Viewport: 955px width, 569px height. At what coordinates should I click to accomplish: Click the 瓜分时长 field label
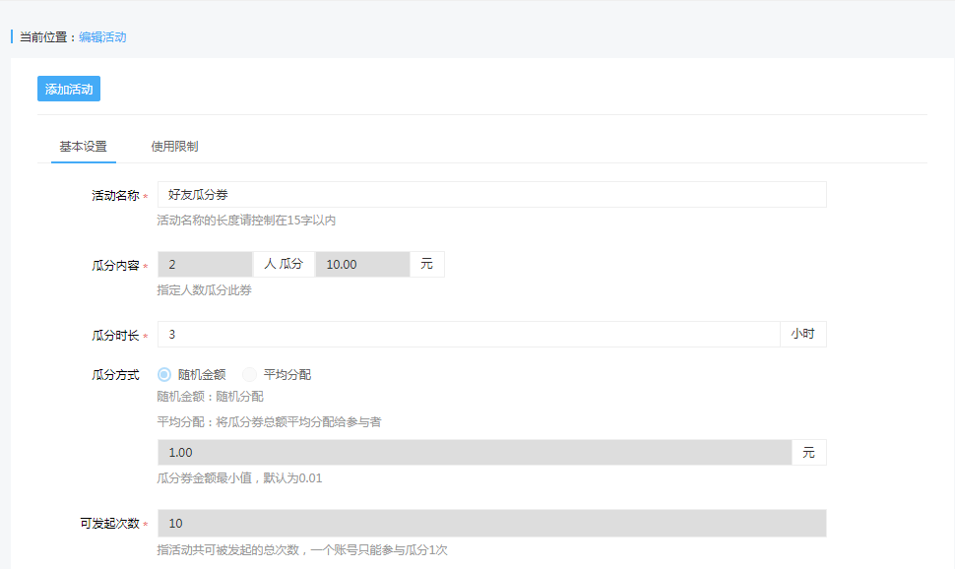pos(116,336)
